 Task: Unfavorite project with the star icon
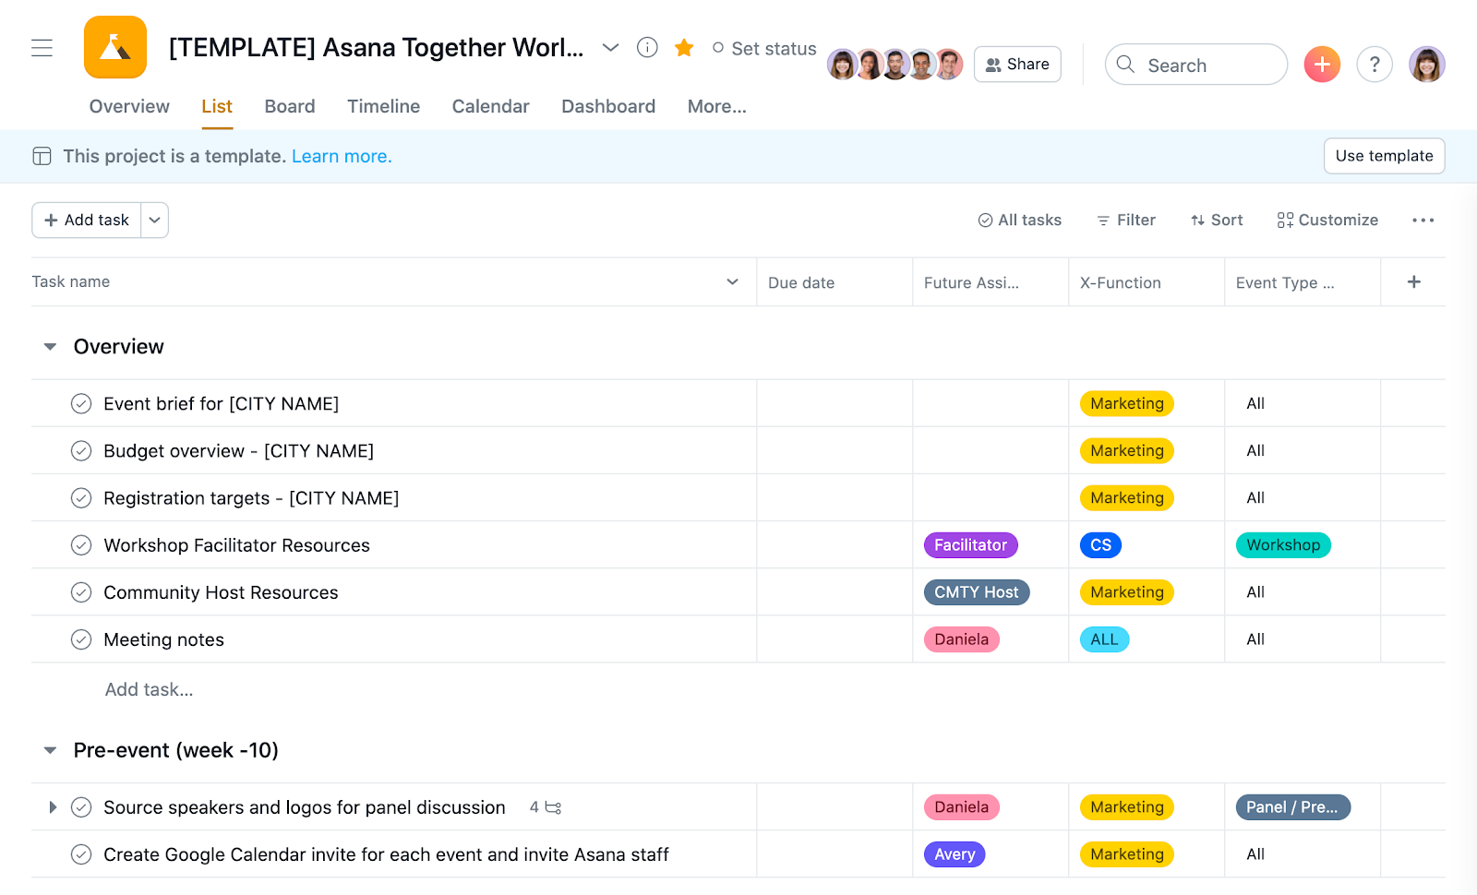click(684, 47)
